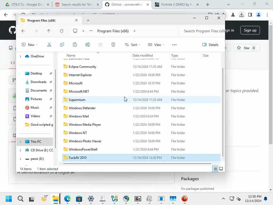Screen dimensions: 273x205
Task: Open Microsoft Edge from the taskbar
Action: pos(67,199)
